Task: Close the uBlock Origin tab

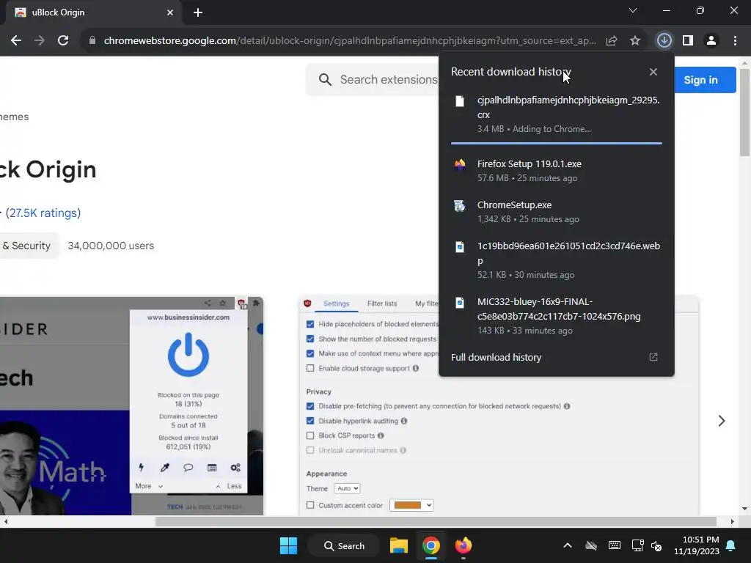Action: (x=170, y=12)
